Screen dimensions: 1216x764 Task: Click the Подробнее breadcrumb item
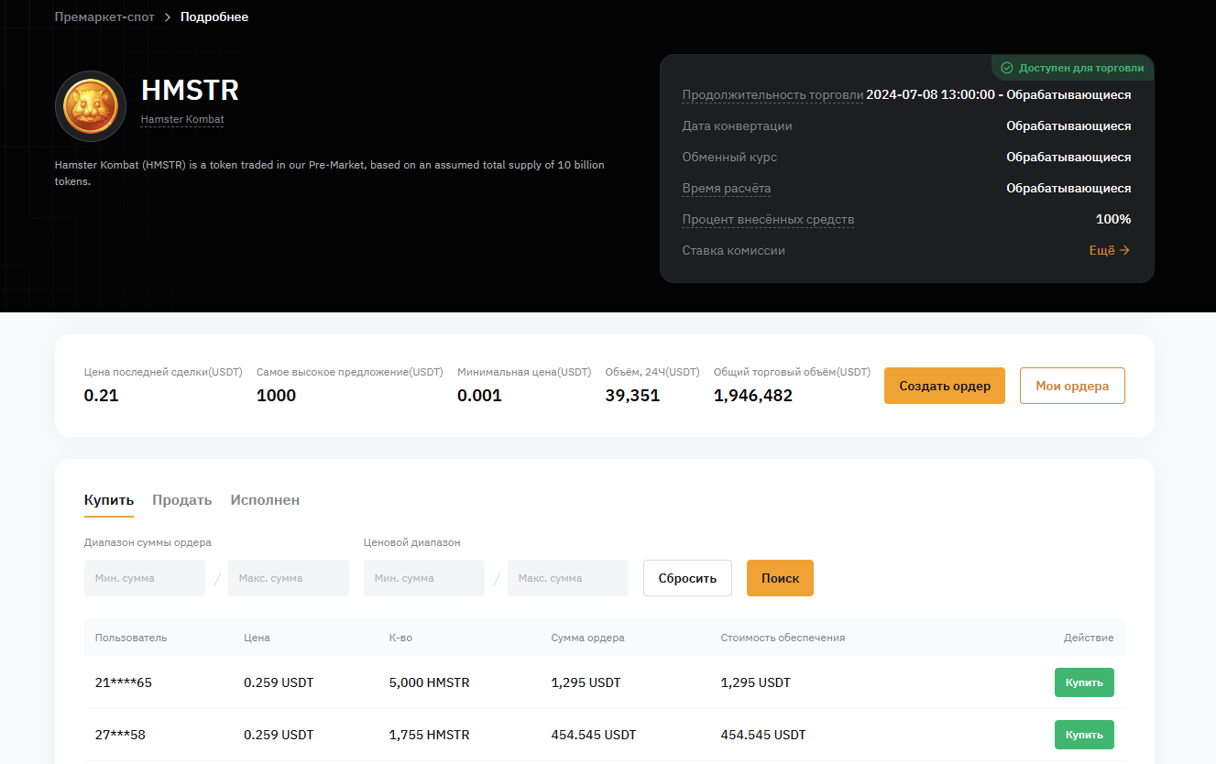[x=214, y=17]
